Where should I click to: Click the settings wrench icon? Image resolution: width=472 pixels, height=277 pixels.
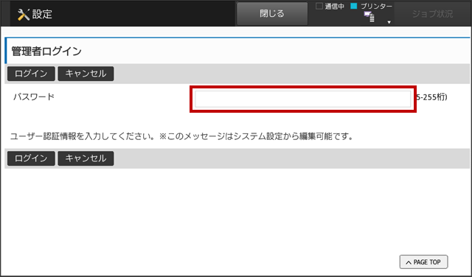pos(24,14)
